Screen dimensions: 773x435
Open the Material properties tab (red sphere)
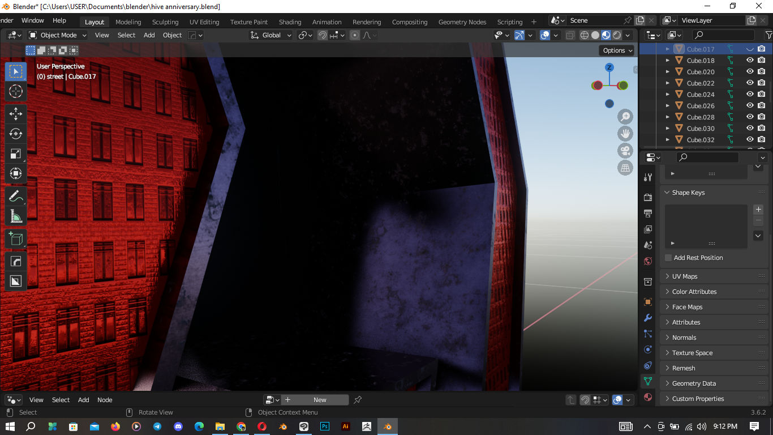648,397
